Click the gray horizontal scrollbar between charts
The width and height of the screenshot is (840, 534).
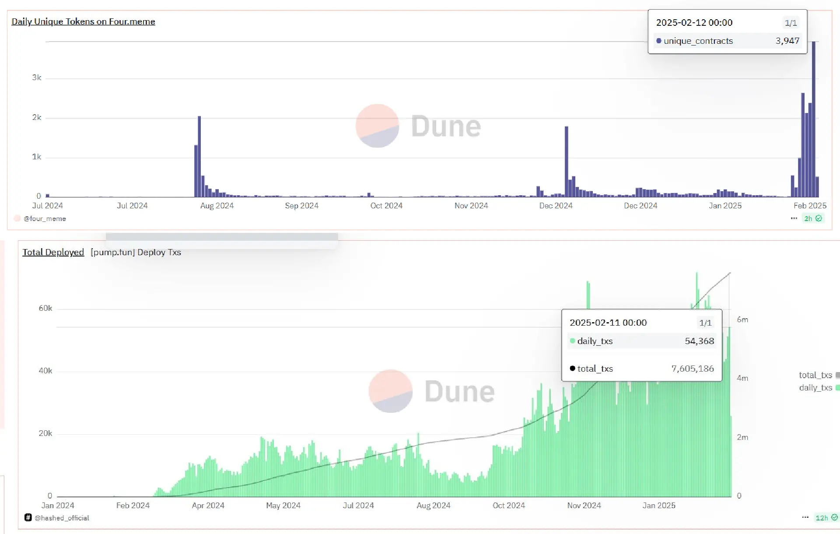pos(221,237)
